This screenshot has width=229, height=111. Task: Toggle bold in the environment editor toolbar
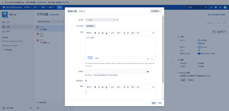click(x=95, y=33)
